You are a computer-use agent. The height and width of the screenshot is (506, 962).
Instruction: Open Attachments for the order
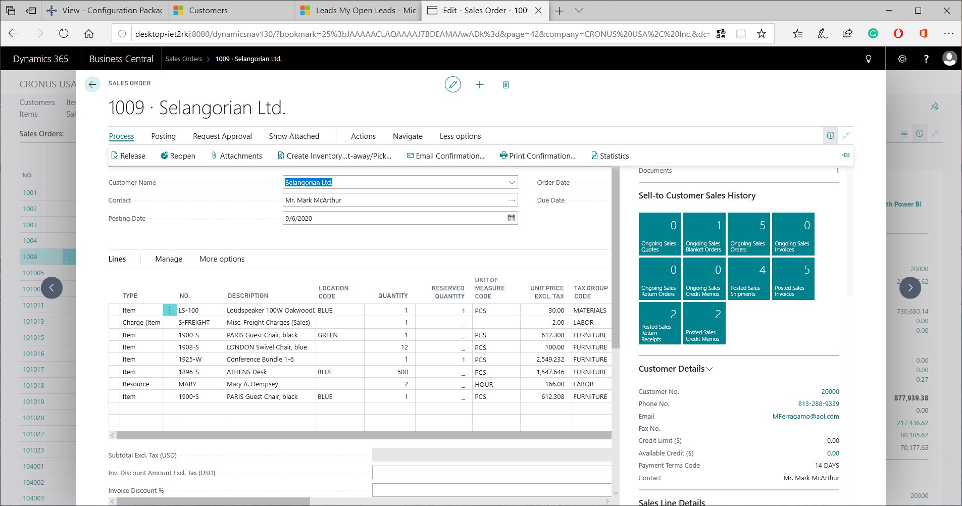coord(236,156)
